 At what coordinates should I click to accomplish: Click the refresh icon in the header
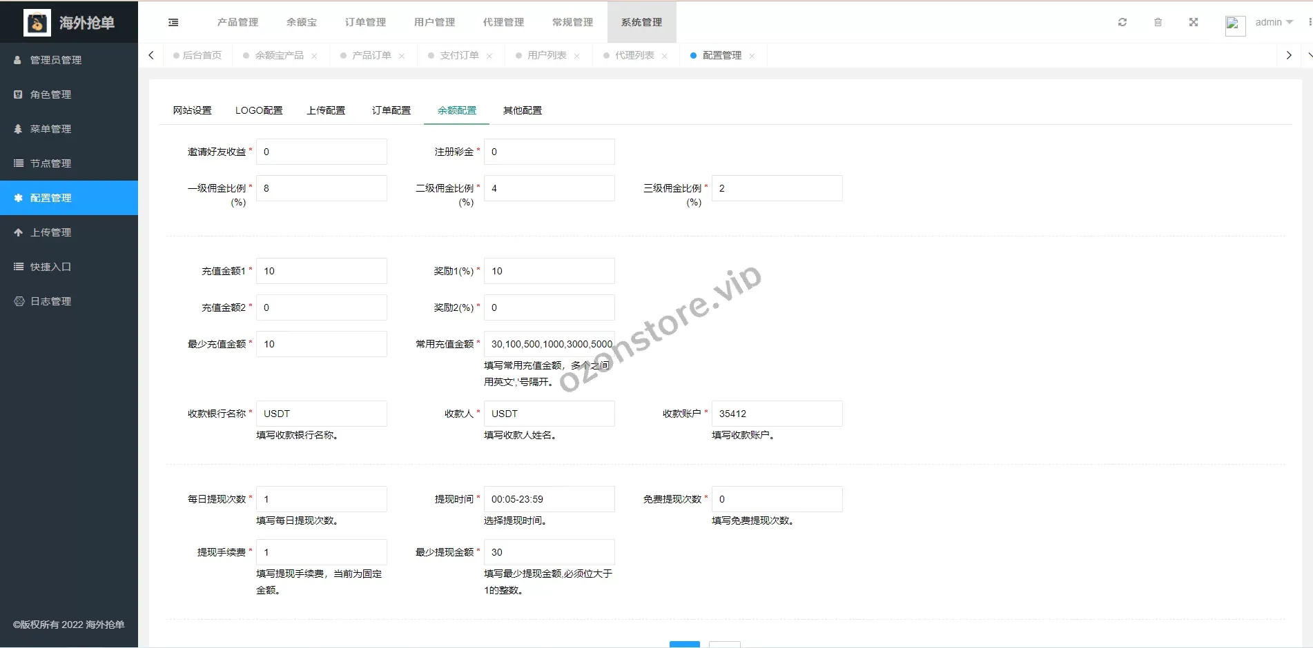[1122, 22]
